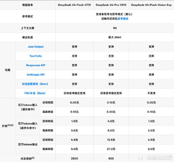
Task: Click 9.0元 output price under DeepSeek-V4-Flash-Vision-Exp
Action: coord(151,149)
